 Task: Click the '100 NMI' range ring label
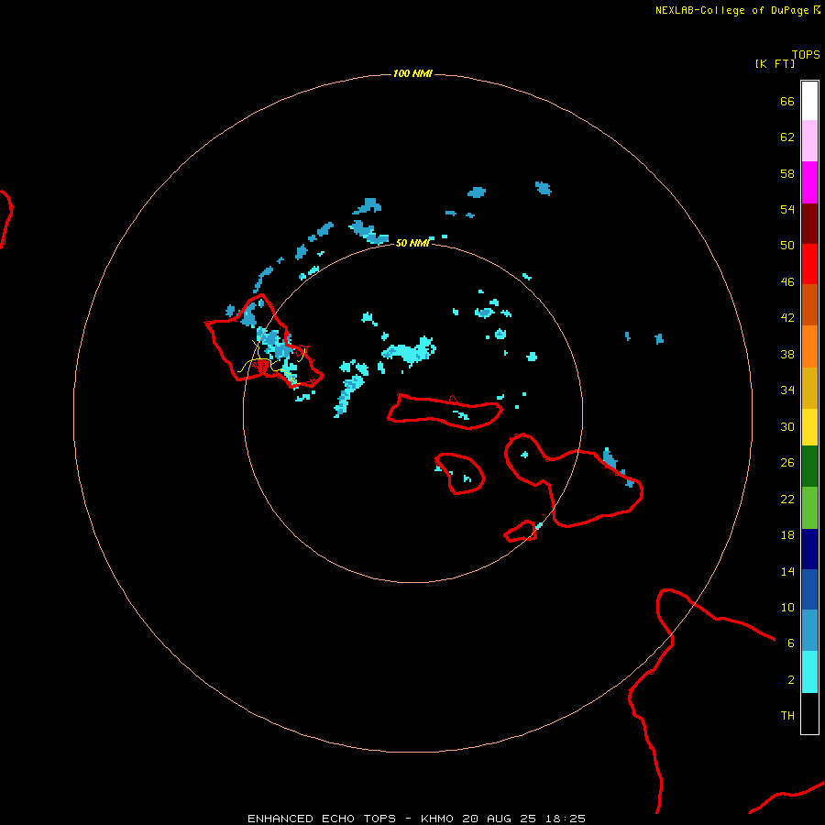[x=412, y=73]
